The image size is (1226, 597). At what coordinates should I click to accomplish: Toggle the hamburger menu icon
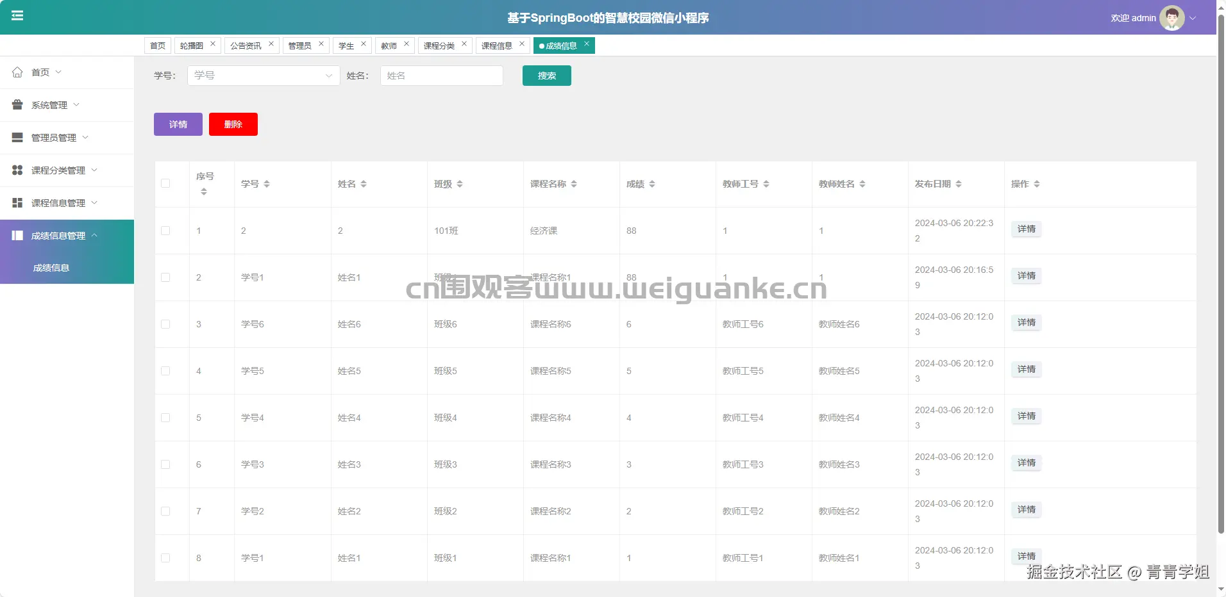click(x=17, y=15)
